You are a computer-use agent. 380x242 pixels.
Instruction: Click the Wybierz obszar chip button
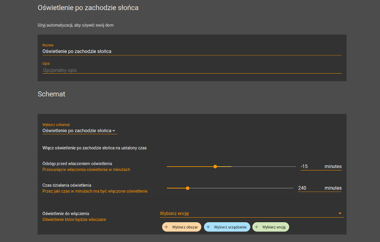(x=182, y=227)
